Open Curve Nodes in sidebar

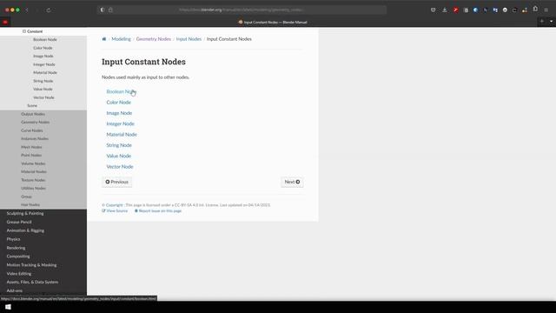[x=31, y=130]
